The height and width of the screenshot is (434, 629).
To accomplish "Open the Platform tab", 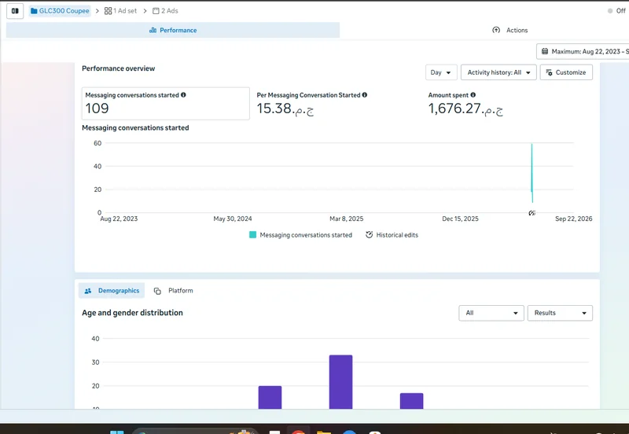I will coord(173,291).
